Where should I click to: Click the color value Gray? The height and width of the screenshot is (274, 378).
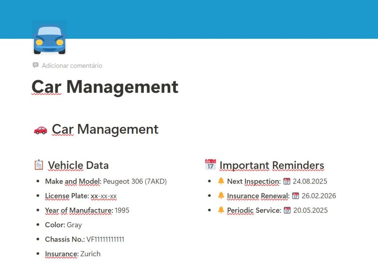coord(74,225)
